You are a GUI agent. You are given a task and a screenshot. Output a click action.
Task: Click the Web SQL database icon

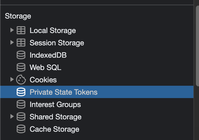(x=21, y=68)
